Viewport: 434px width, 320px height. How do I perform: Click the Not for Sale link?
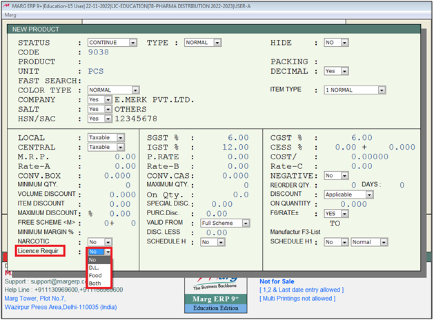tap(277, 281)
